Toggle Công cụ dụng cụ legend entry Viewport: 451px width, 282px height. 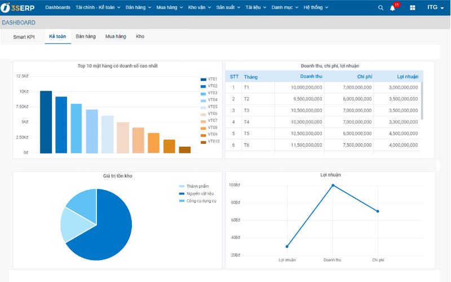click(x=198, y=201)
